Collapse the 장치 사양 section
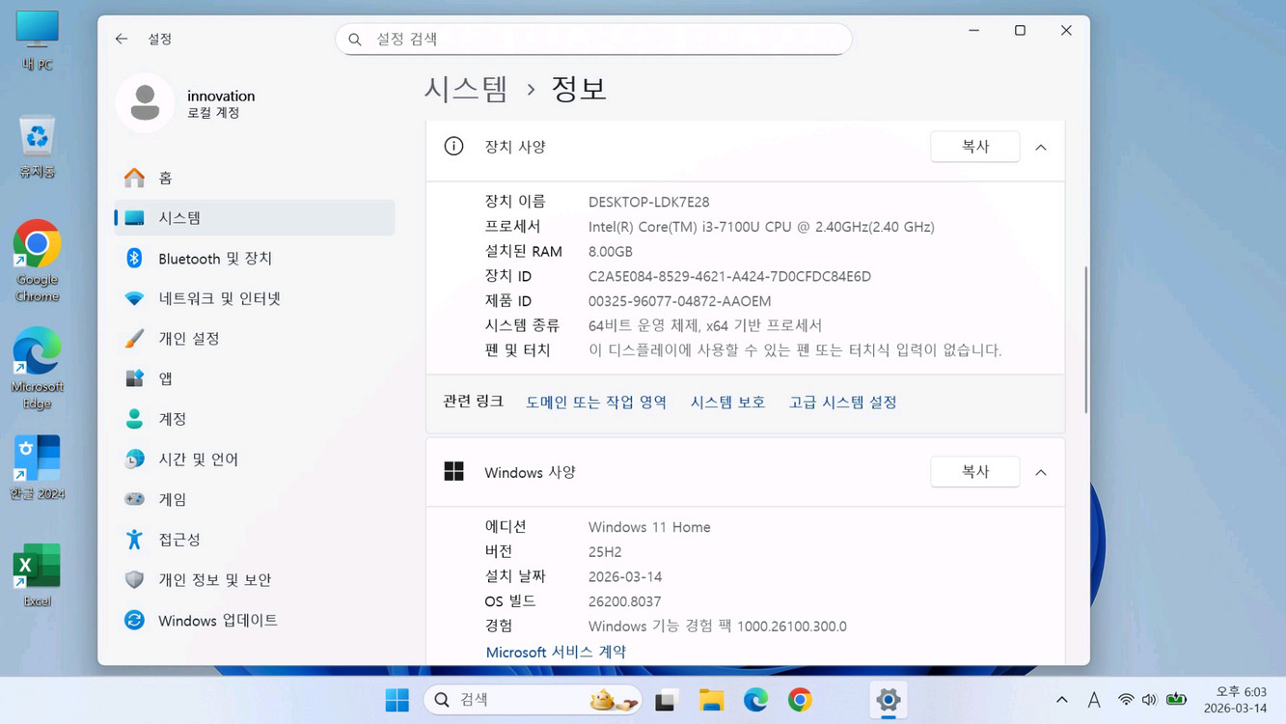 point(1040,147)
